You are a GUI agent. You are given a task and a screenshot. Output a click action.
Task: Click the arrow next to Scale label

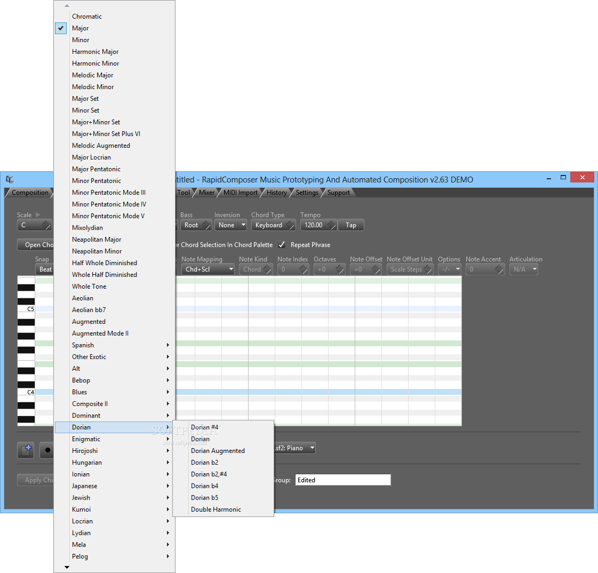38,215
